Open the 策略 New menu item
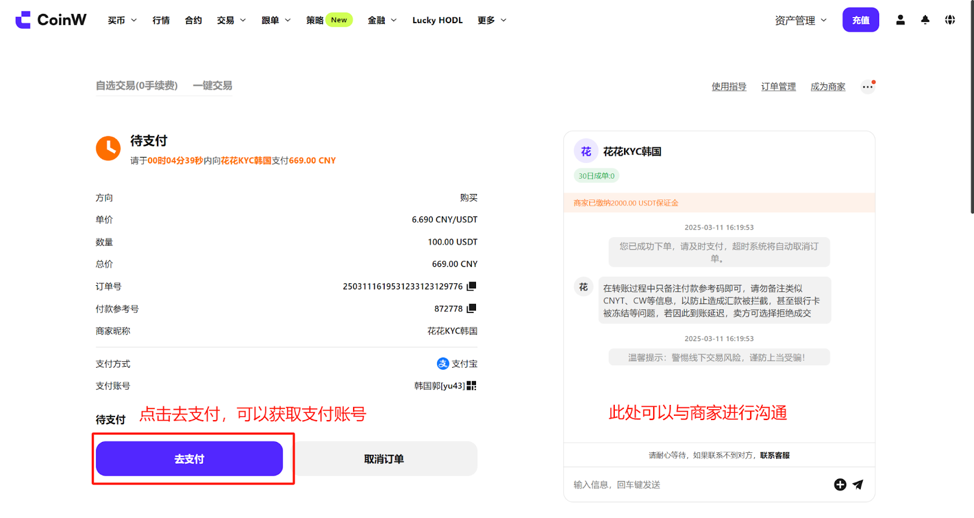Viewport: 974px width, 518px height. pos(329,20)
